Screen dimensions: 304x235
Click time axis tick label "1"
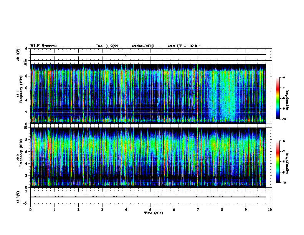tap(55, 210)
